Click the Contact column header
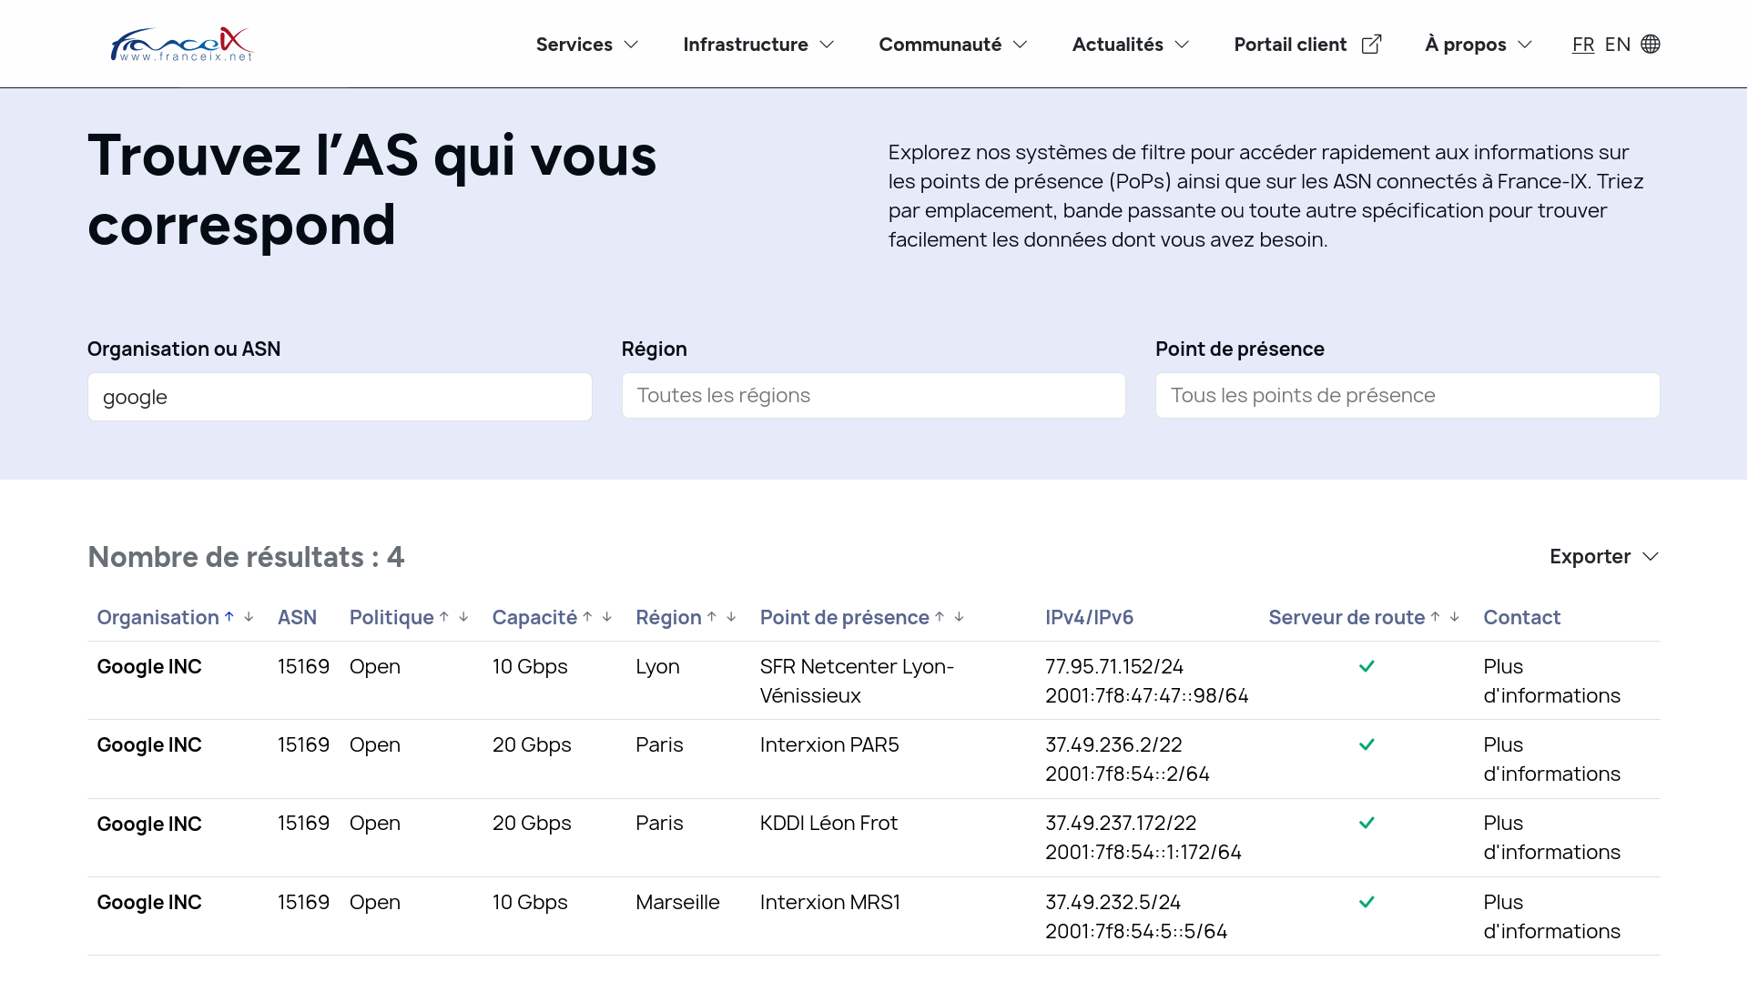Screen dimensions: 1748x1002 click(1521, 617)
